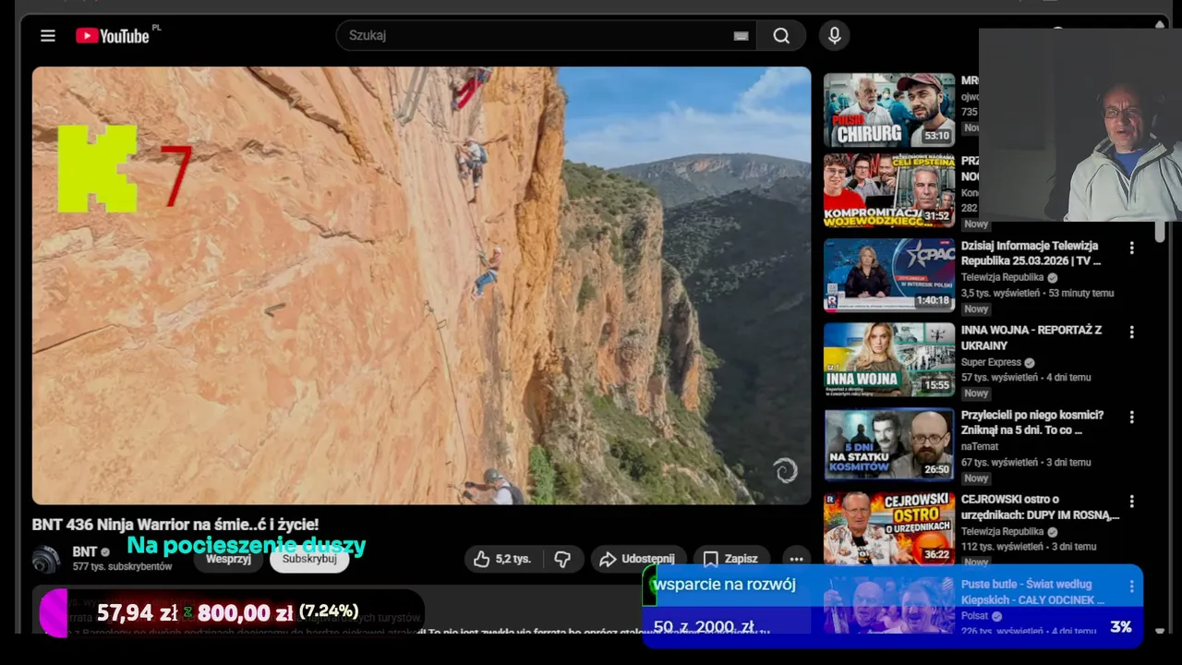Open the Kompromitacja Wojewódzkiego thumbnail
This screenshot has height=665, width=1182.
coord(889,191)
